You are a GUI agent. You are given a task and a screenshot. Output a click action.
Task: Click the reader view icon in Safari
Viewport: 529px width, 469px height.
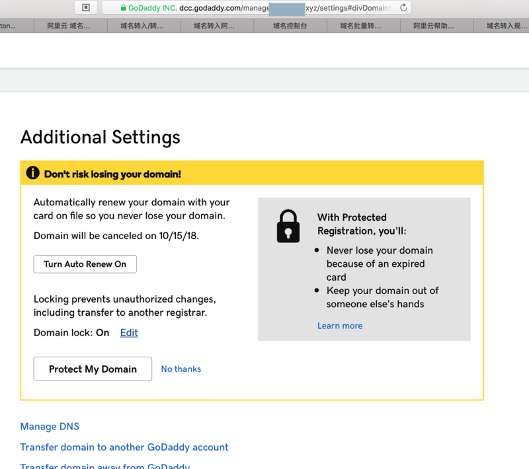(86, 8)
